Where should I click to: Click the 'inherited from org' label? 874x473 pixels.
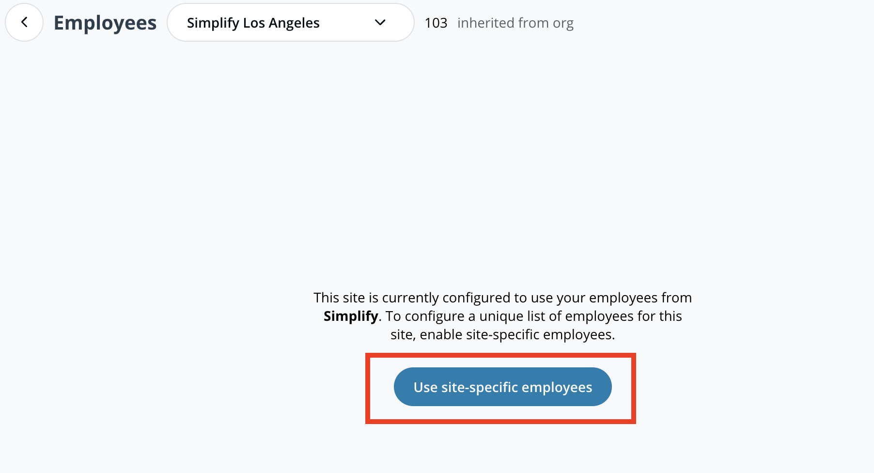515,23
